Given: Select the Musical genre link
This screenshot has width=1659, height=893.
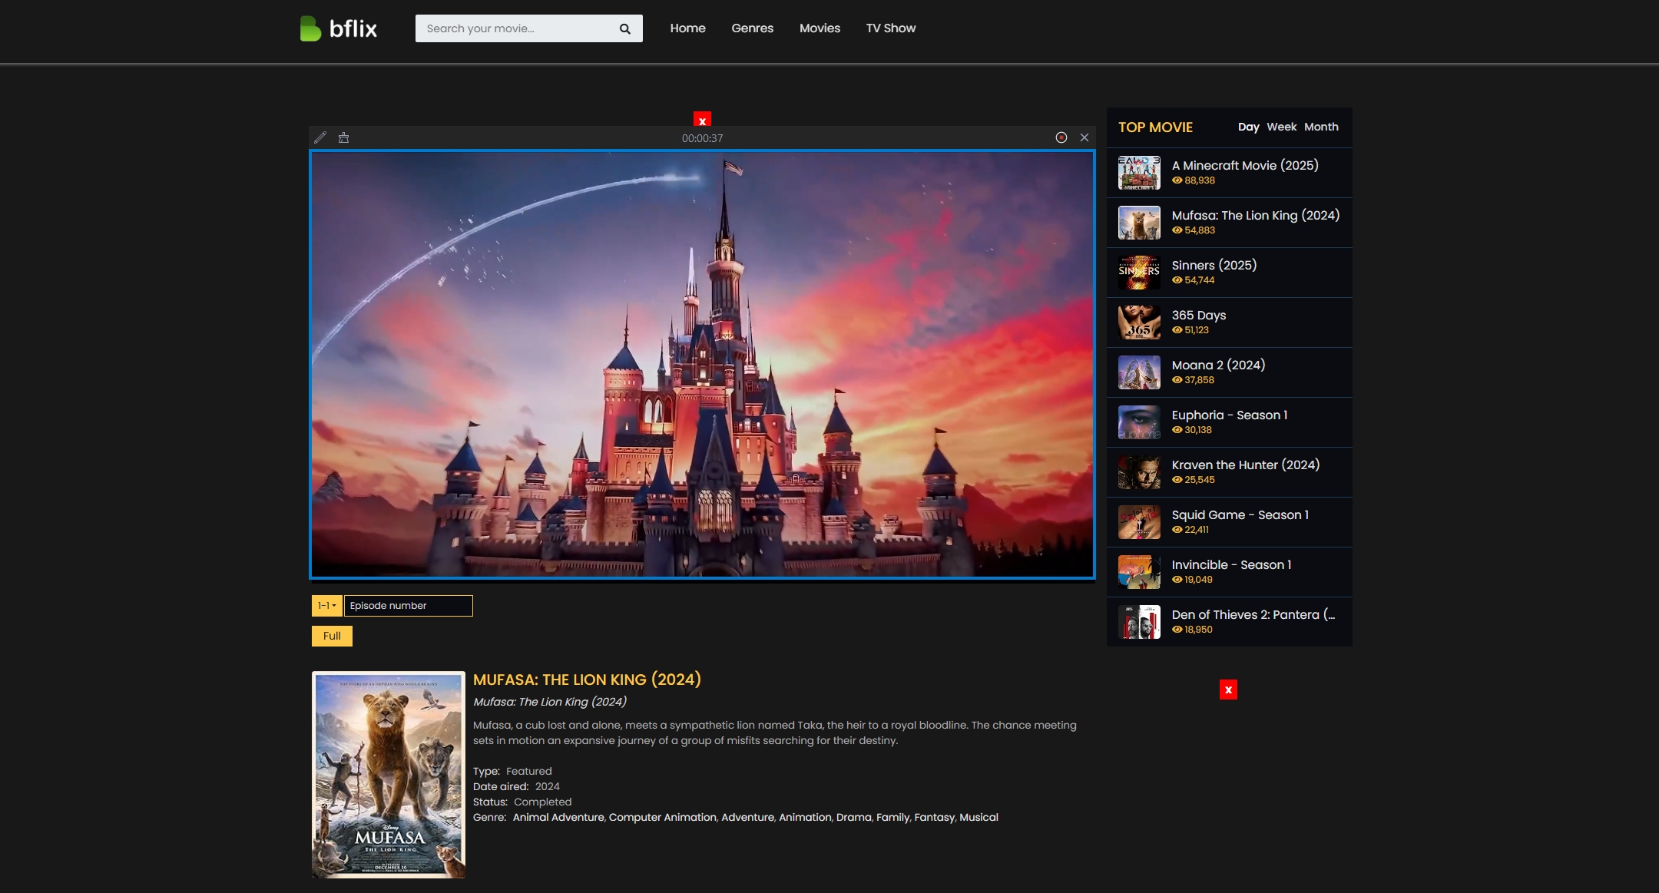Looking at the screenshot, I should tap(979, 817).
